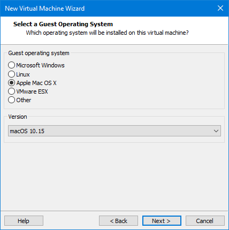The height and width of the screenshot is (230, 229).
Task: Proceed with the Next button
Action: point(162,221)
